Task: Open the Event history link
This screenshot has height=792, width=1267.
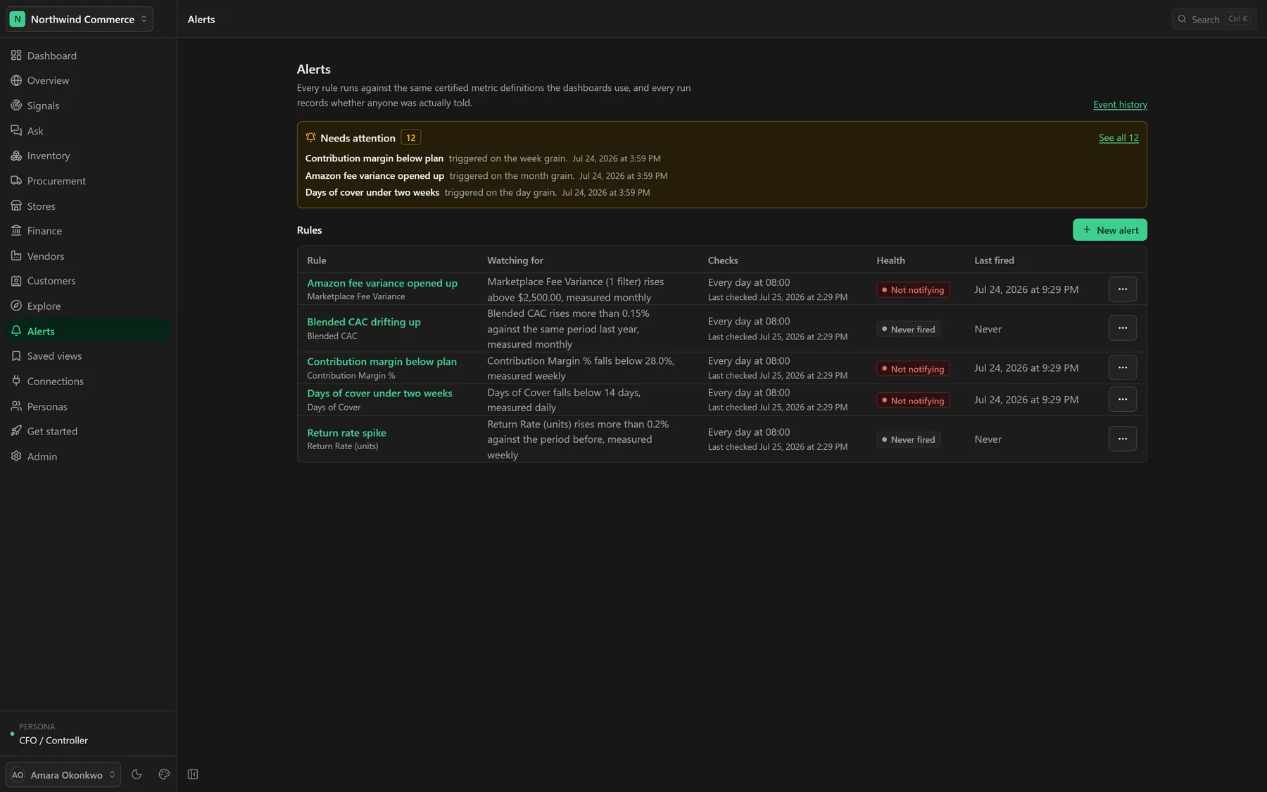Action: (x=1120, y=105)
